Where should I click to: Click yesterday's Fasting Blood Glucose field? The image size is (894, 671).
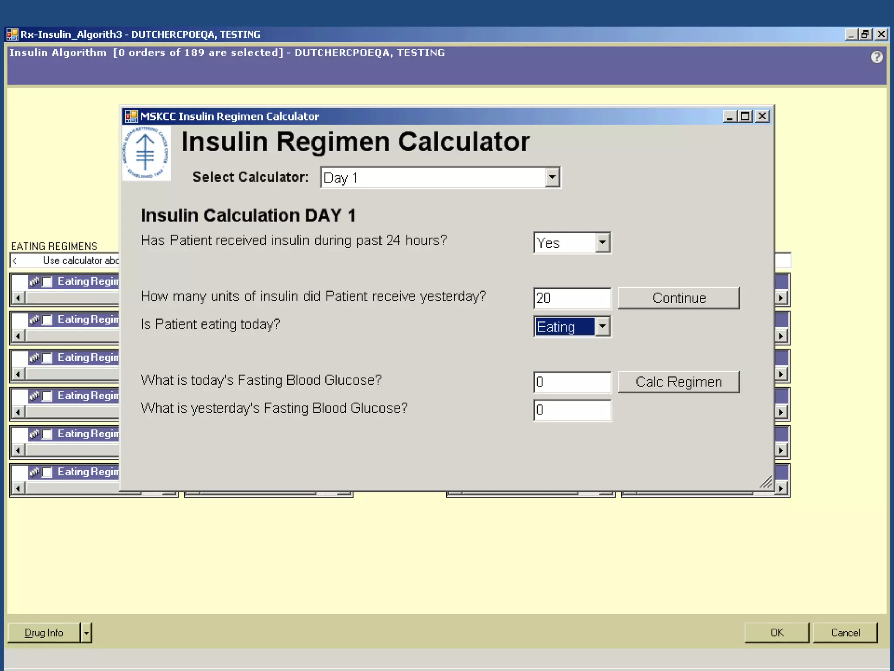572,410
